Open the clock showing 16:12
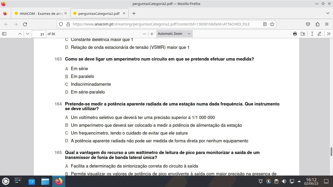 [x=311, y=181]
